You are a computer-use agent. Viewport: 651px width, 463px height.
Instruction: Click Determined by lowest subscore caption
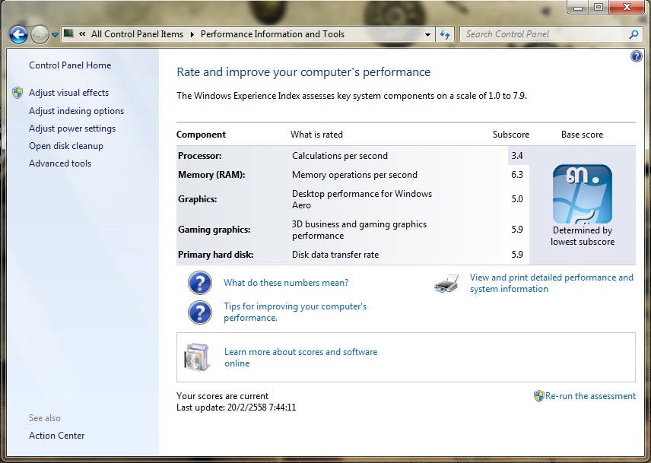pos(583,236)
